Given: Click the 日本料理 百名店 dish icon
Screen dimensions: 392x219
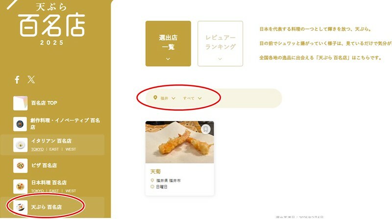Looking at the screenshot, I should tap(20, 186).
